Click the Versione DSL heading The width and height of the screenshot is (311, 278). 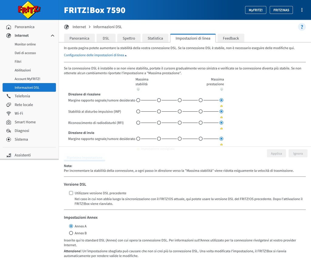pos(75,184)
